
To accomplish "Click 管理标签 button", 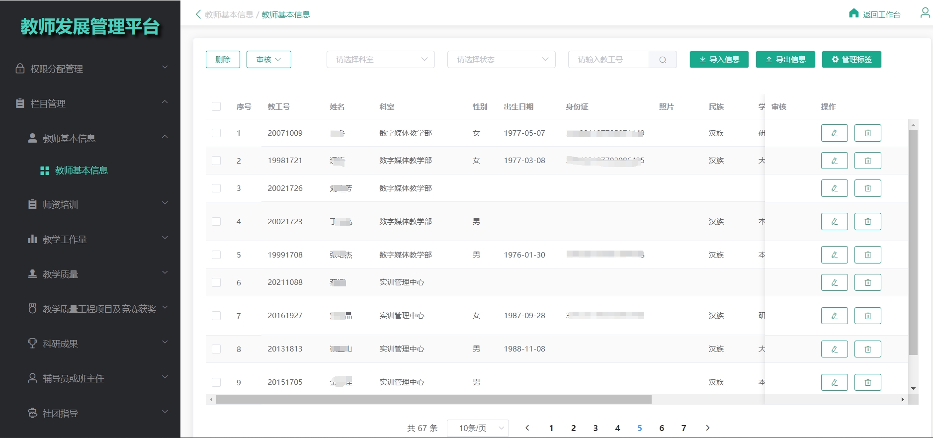I will point(851,60).
